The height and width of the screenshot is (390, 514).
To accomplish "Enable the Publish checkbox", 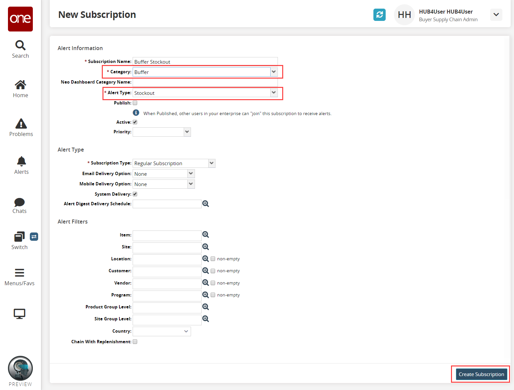I will 135,103.
